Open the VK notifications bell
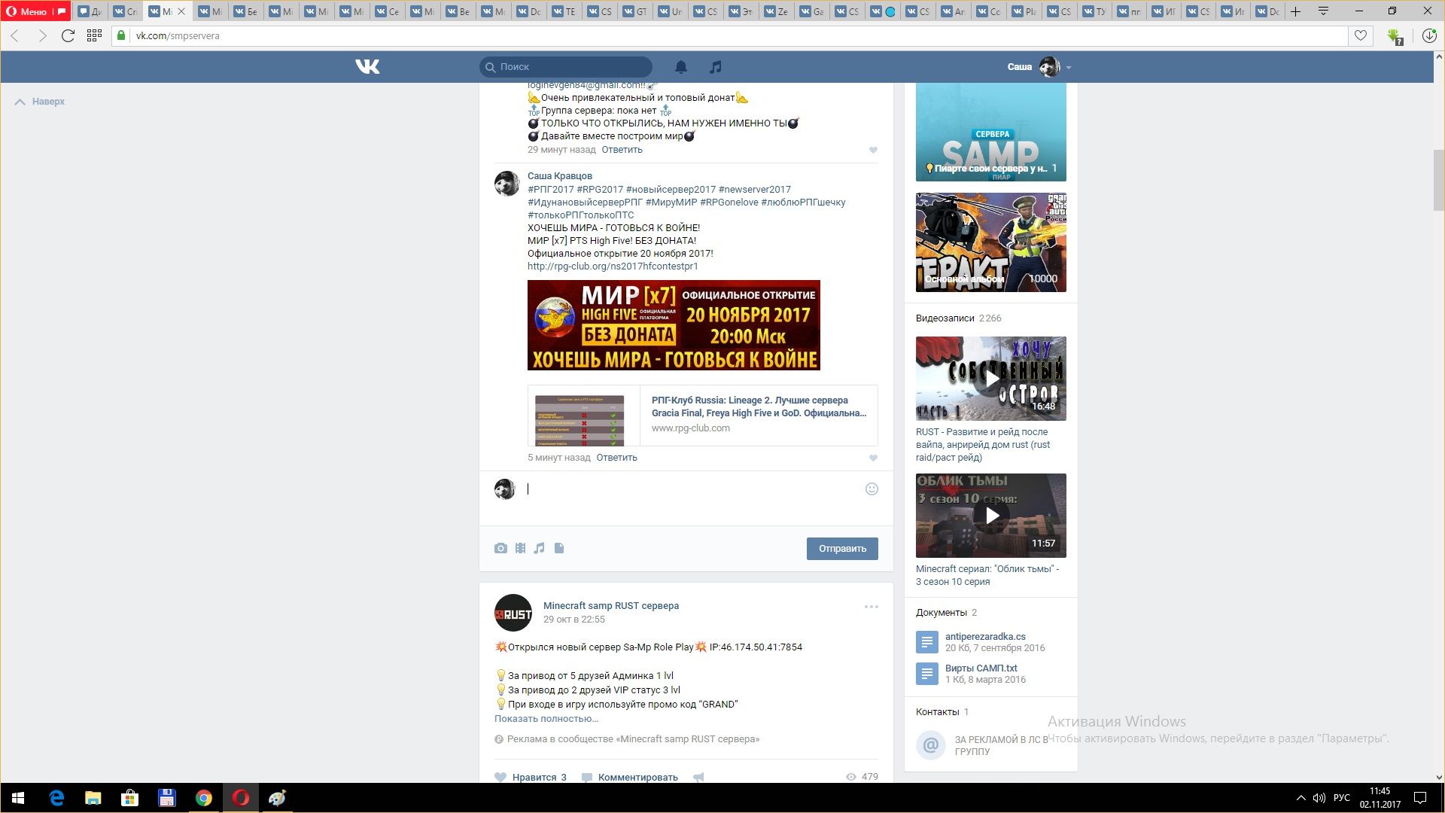This screenshot has width=1445, height=813. click(x=681, y=67)
